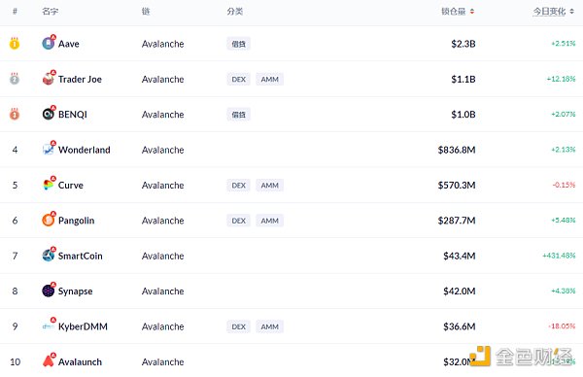This screenshot has width=583, height=377.
Task: Click the Wonderland protocol icon
Action: click(48, 150)
